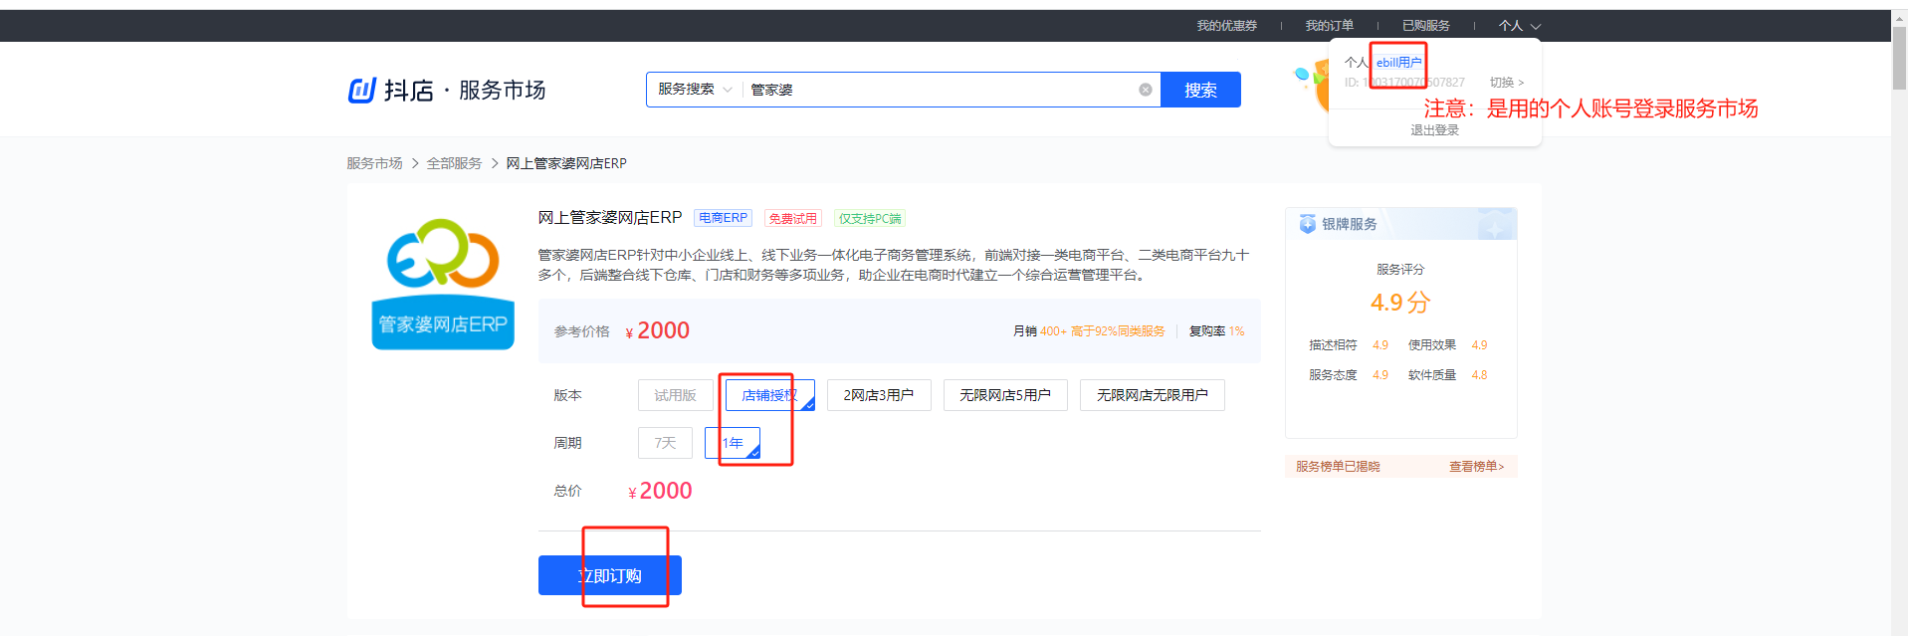Open 已购服务 in top bar
This screenshot has height=636, width=1908.
pyautogui.click(x=1425, y=26)
